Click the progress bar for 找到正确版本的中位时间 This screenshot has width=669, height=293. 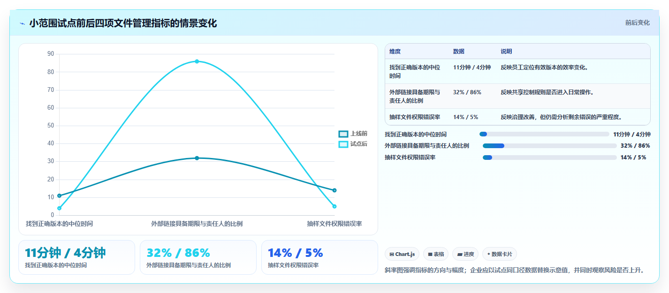tap(544, 134)
